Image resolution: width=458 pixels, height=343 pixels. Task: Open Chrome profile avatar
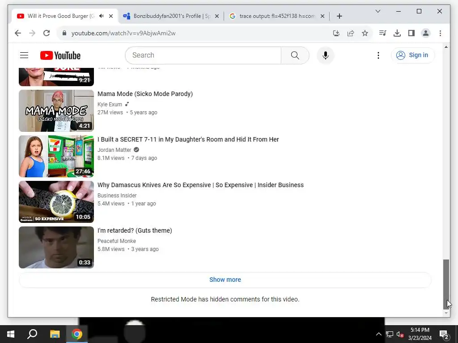tap(426, 33)
